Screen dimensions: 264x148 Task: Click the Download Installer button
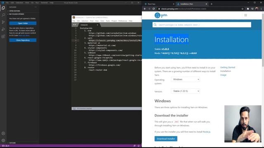[x=166, y=139]
